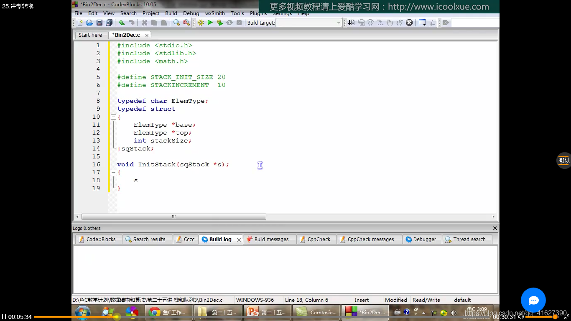
Task: Open the Edit menu
Action: click(x=93, y=13)
